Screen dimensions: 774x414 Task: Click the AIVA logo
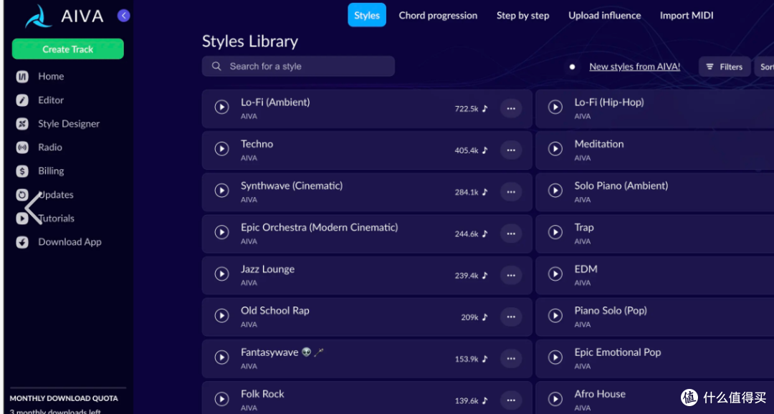point(64,16)
